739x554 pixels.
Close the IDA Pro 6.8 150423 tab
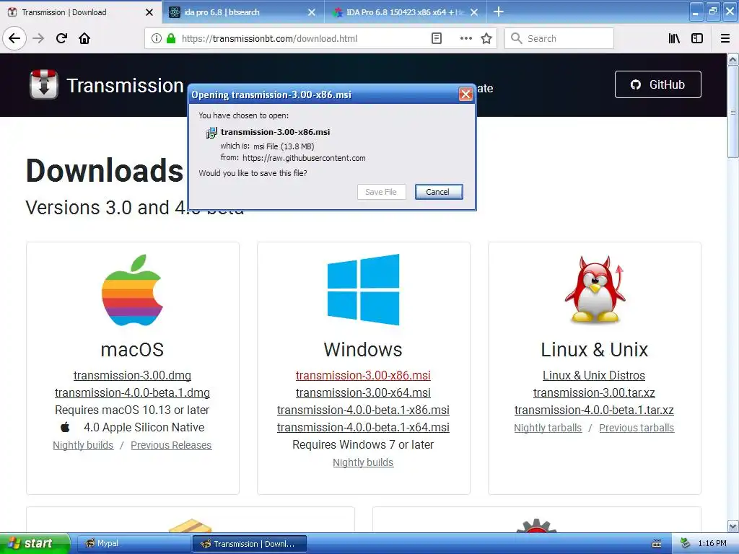tap(474, 12)
